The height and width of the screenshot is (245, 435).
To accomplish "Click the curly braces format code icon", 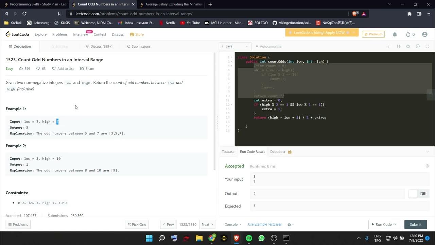I will point(399,46).
